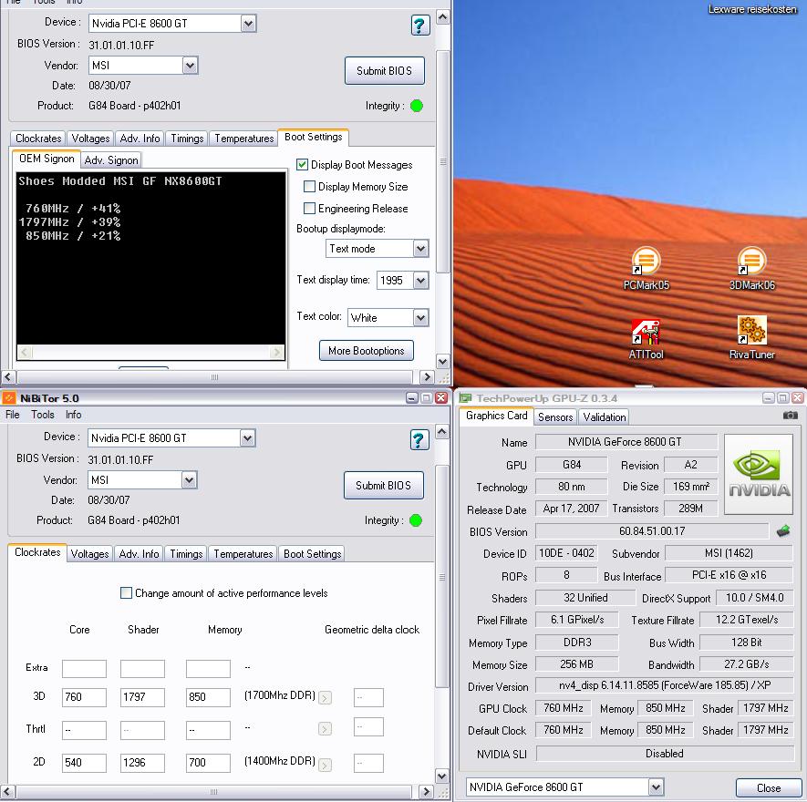Click Driver Version field in GPU-Z
Image resolution: width=807 pixels, height=802 pixels.
665,685
